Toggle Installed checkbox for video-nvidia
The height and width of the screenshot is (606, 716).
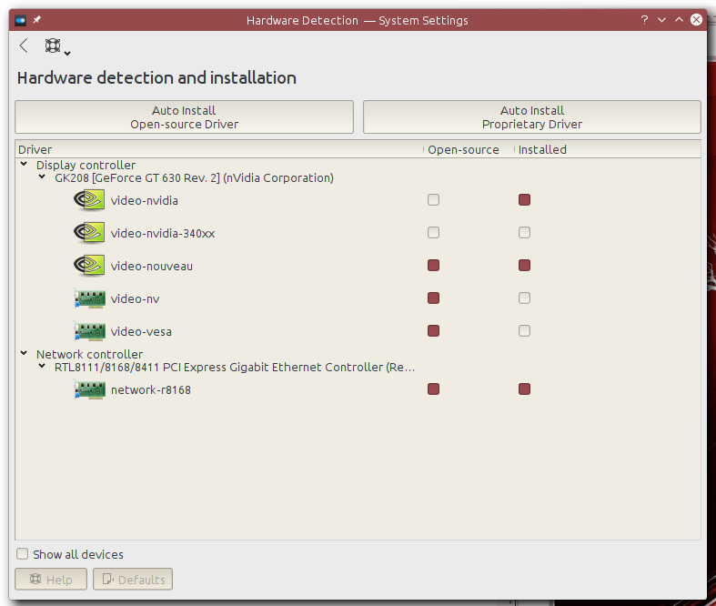pyautogui.click(x=524, y=200)
